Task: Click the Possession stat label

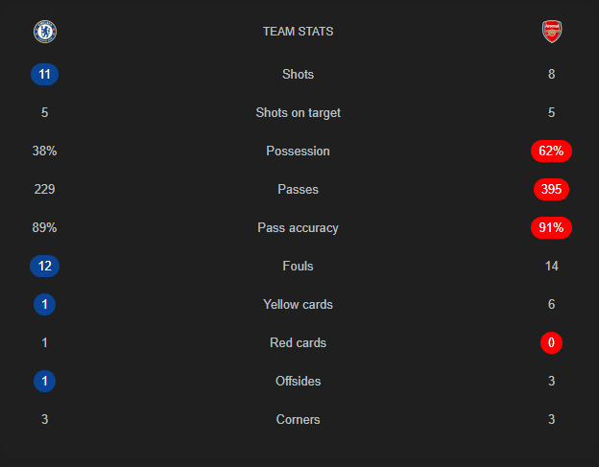Action: click(299, 151)
